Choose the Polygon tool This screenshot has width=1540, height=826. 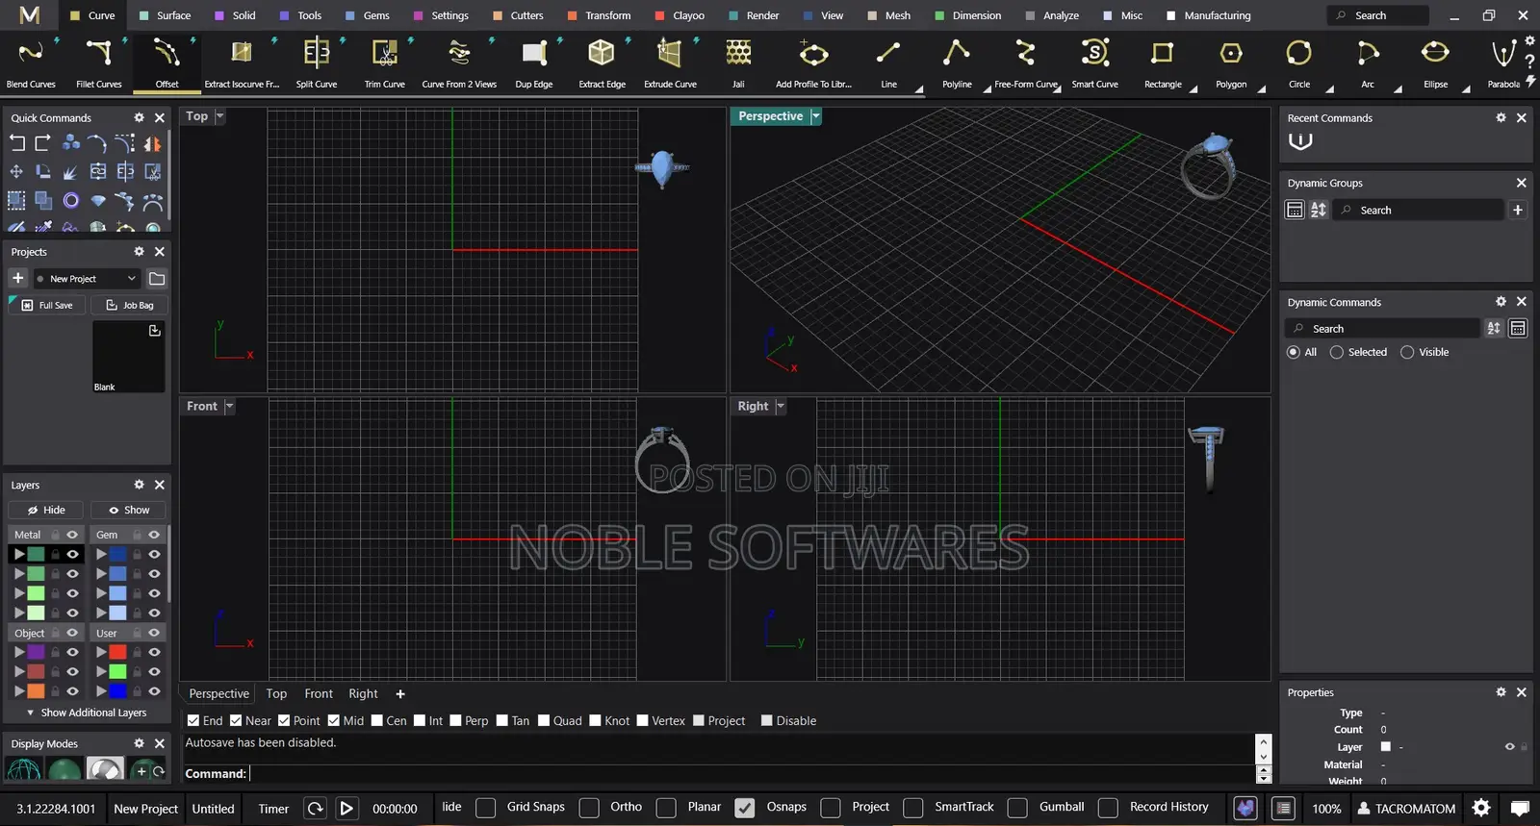1231,63
